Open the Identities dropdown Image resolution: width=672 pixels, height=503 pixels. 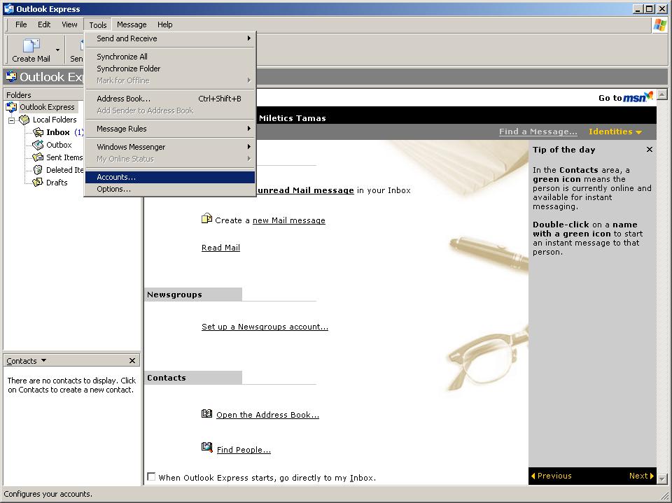[615, 132]
